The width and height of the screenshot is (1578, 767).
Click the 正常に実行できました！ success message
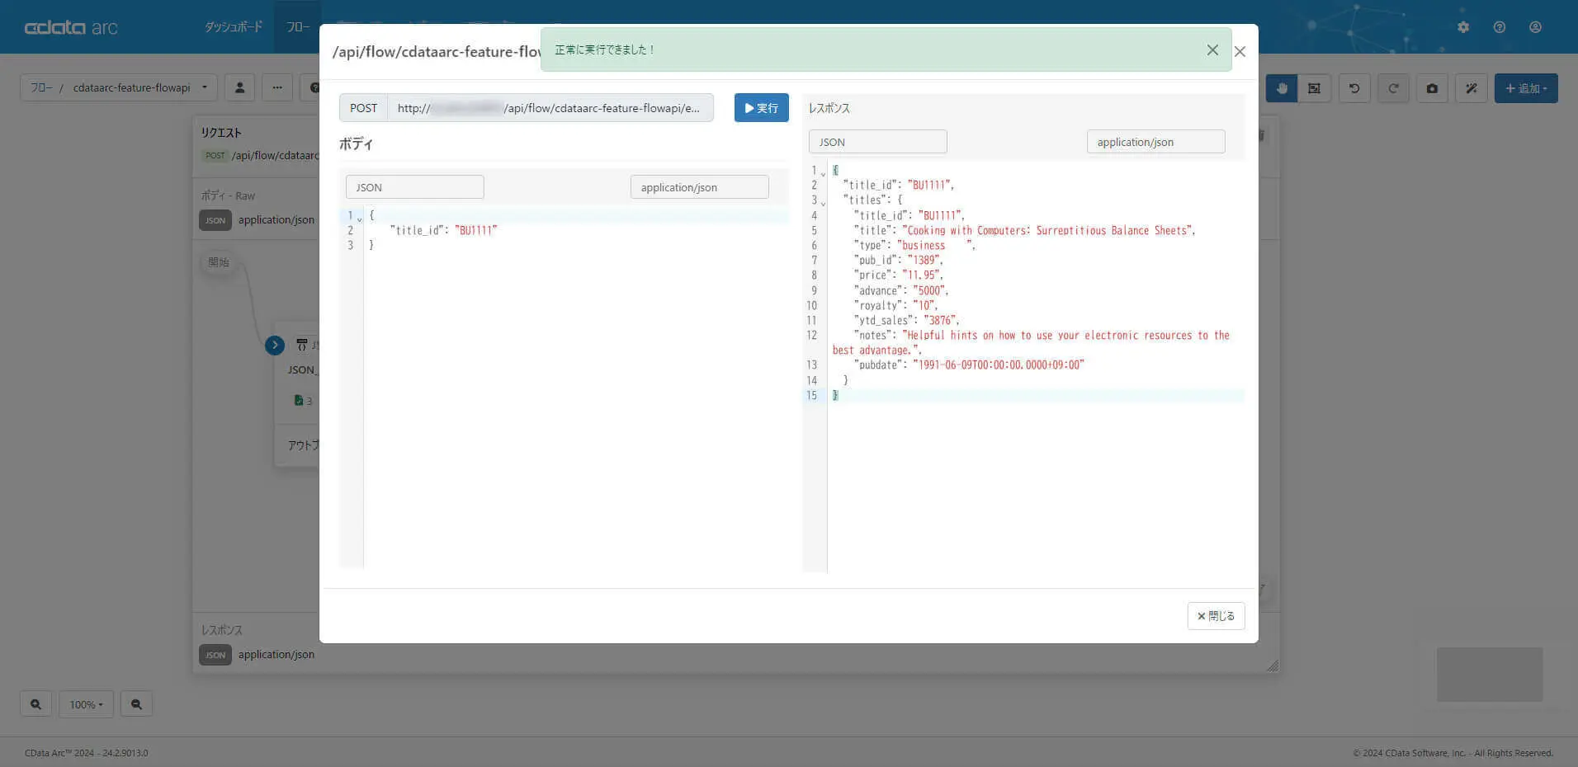pyautogui.click(x=605, y=49)
